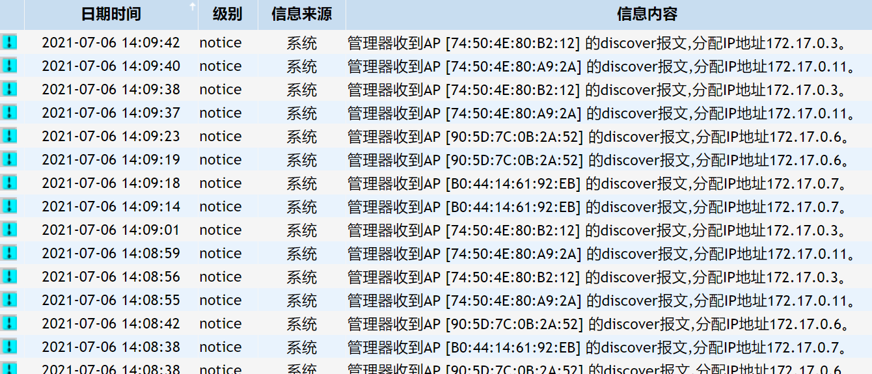The height and width of the screenshot is (374, 872).
Task: Select 系统 source in the 14:08:59 row
Action: 302,254
